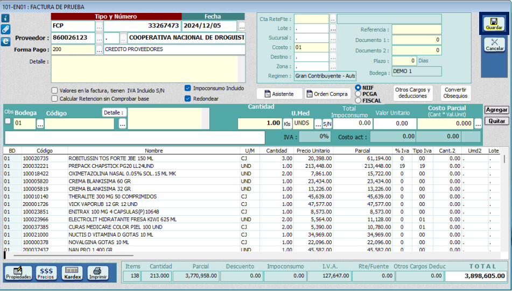Select row ROBITUSSIN TOS FORTE JBE 150 ML
Viewport: 512px width, 292px height.
(x=251, y=158)
